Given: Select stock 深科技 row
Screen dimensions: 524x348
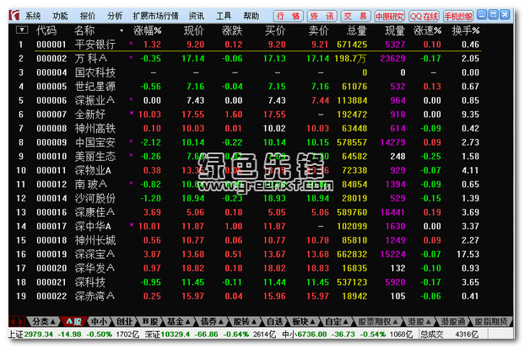Looking at the screenshot, I should [x=247, y=282].
